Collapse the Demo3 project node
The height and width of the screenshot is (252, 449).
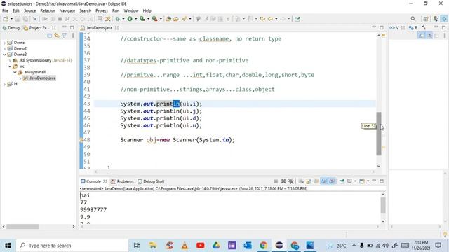point(4,55)
